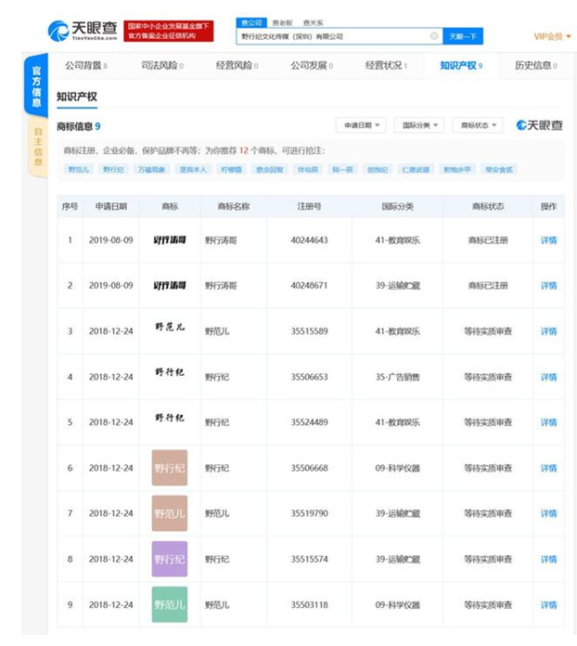The width and height of the screenshot is (577, 646).
Task: Click the 野行涛哥 trademark image in row 1
Action: [x=170, y=239]
